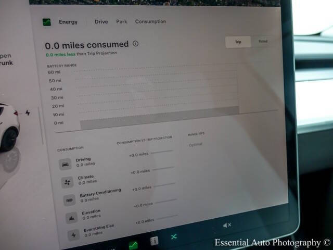This screenshot has width=333, height=250.
Task: Select the Trip toggle button
Action: click(x=238, y=42)
